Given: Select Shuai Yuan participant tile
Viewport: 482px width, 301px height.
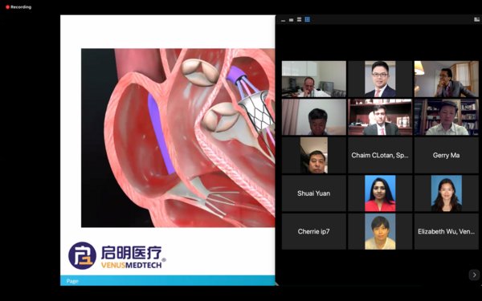Looking at the screenshot, I should click(x=314, y=193).
